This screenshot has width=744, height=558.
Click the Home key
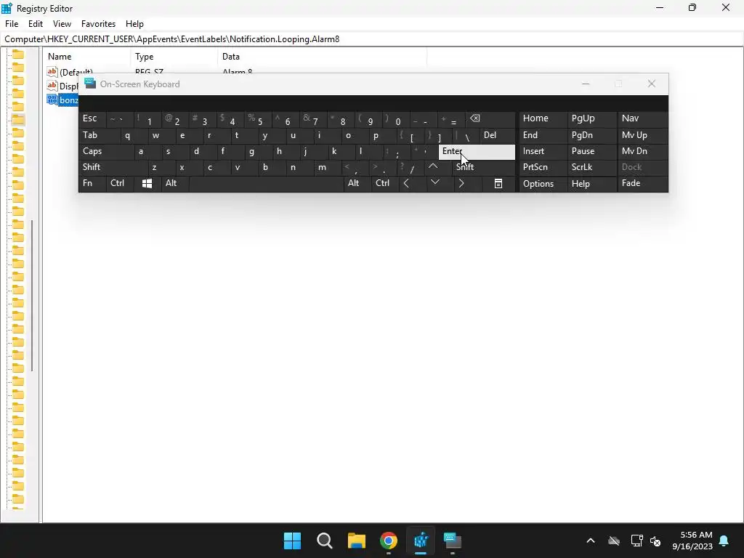542,118
